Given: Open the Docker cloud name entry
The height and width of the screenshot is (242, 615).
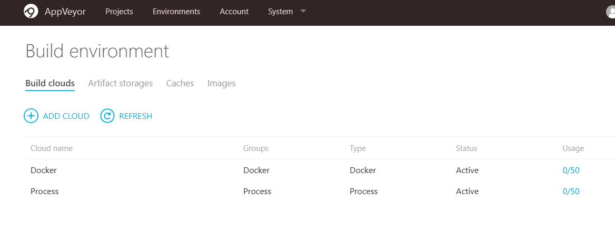Looking at the screenshot, I should pos(44,170).
